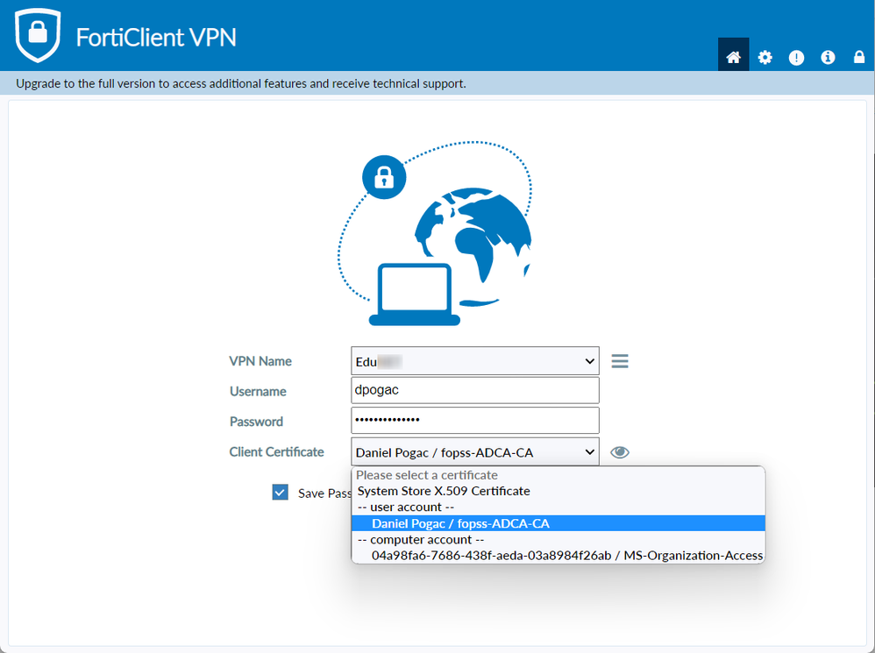Click into the Password field
Screen dimensions: 875x653
[x=475, y=420]
